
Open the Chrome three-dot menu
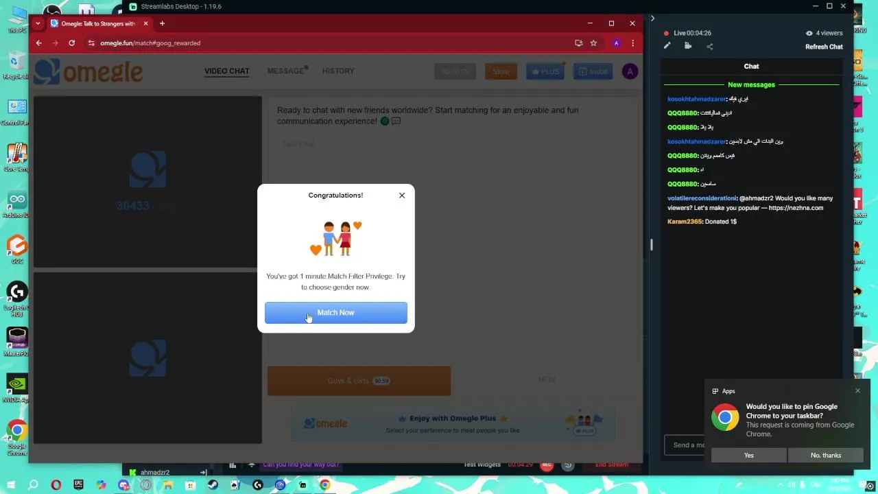point(632,43)
